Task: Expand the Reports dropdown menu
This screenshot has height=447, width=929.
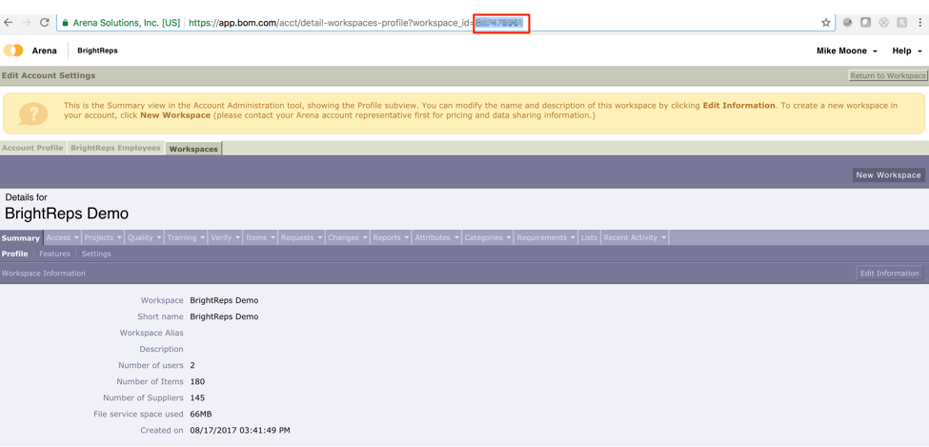Action: [391, 237]
